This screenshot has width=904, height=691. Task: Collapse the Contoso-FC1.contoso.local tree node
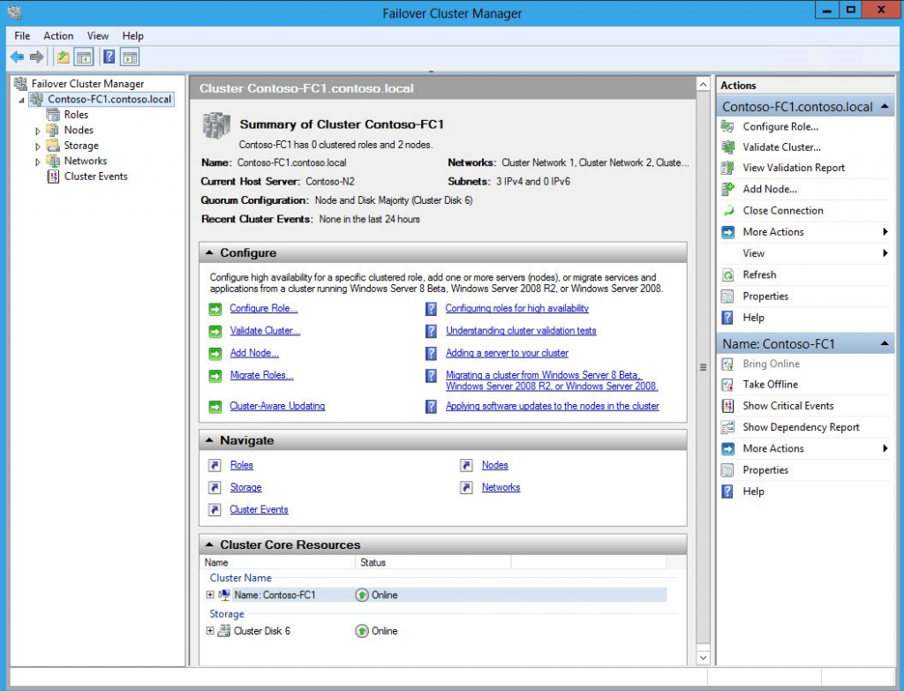pyautogui.click(x=22, y=101)
